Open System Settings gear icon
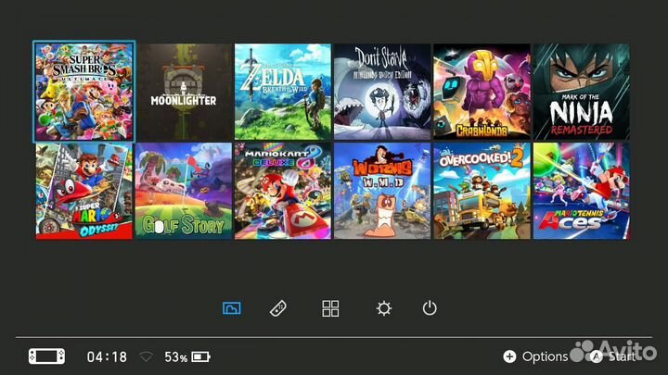The image size is (668, 375). click(x=383, y=308)
